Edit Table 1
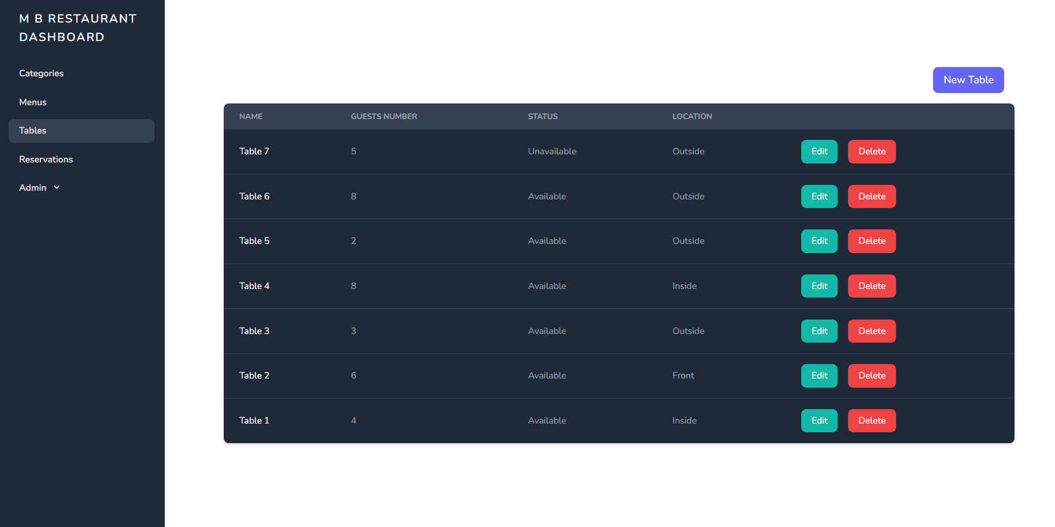The height and width of the screenshot is (527, 1055). tap(819, 421)
